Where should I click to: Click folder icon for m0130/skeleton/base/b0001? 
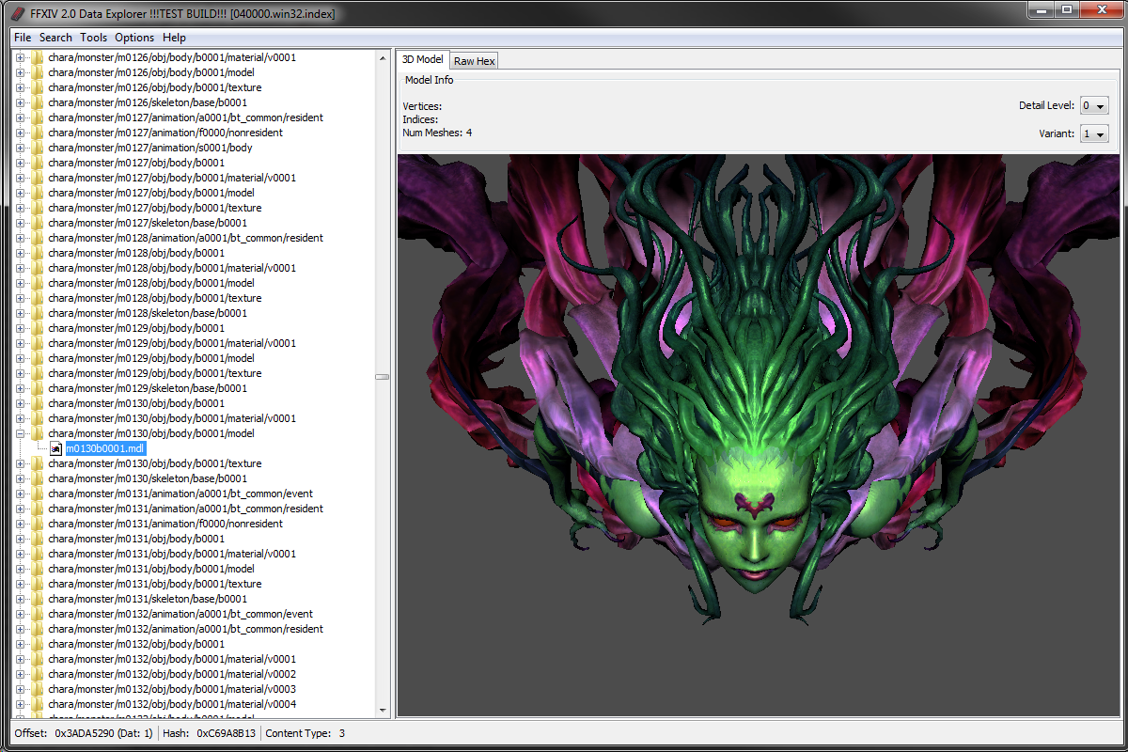pyautogui.click(x=38, y=478)
